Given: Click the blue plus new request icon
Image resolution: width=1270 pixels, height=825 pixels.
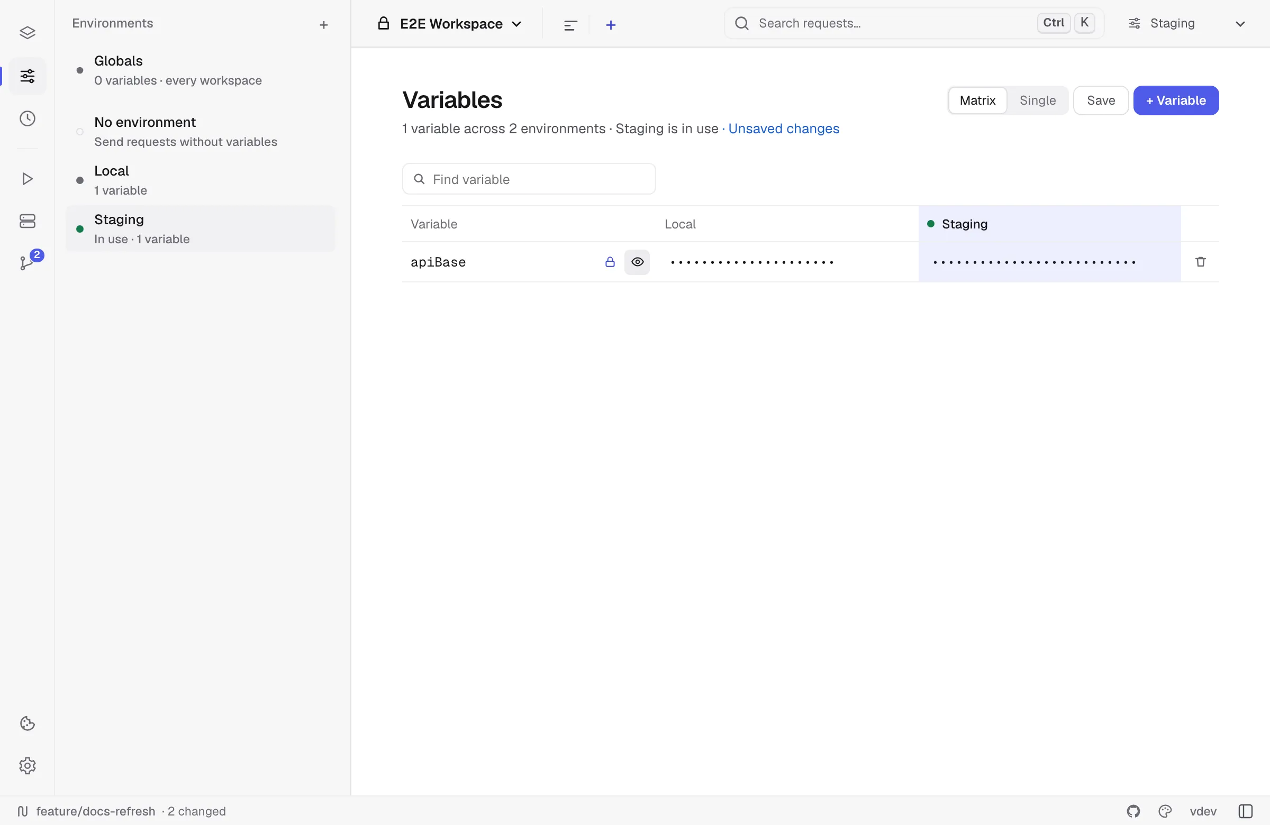Looking at the screenshot, I should coord(611,25).
